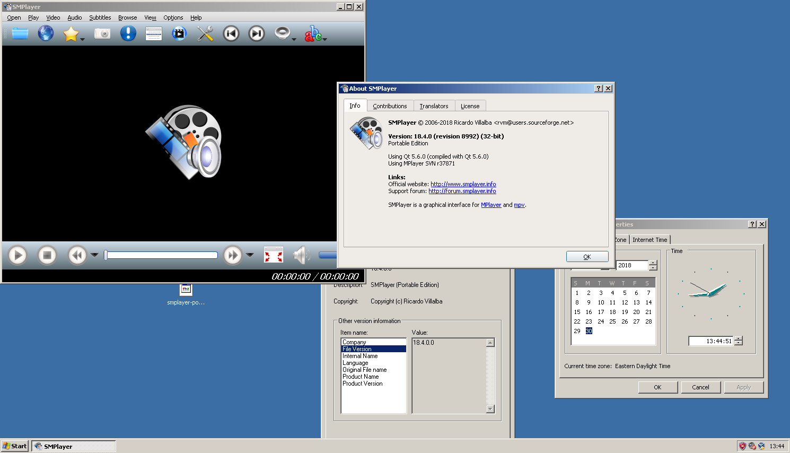Switch to the Internet Time tab
Screen dimensions: 790x453
[x=649, y=240]
